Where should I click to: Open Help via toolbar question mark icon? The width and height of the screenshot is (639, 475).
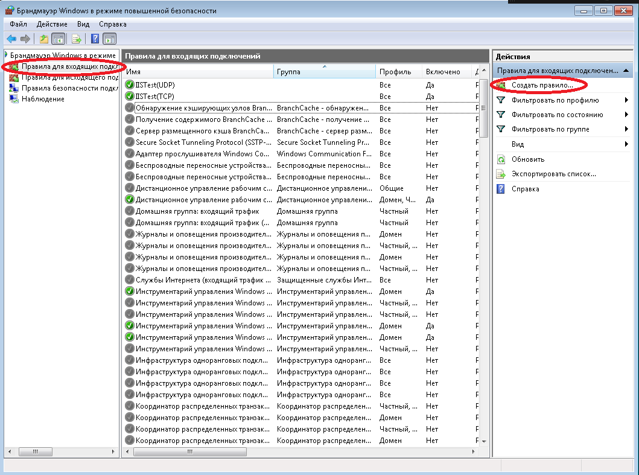tap(95, 39)
